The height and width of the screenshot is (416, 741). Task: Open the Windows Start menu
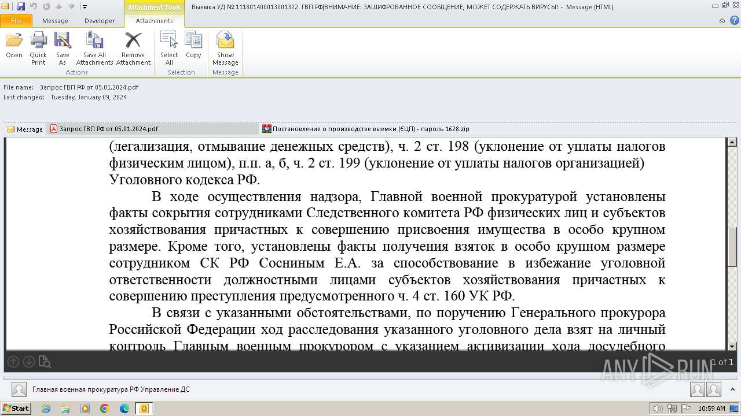point(16,408)
